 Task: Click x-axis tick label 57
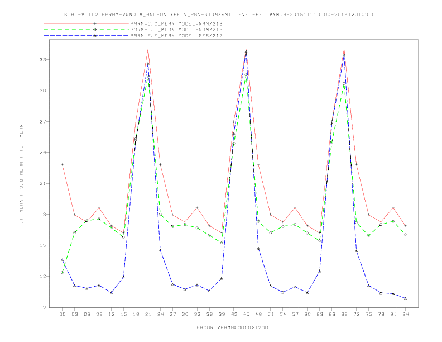[295, 314]
